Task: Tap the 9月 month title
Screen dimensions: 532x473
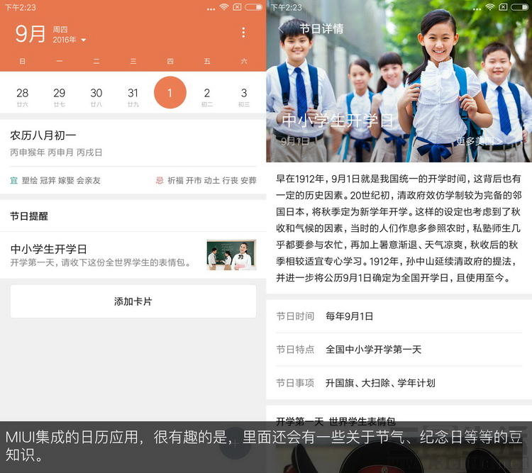Action: (x=31, y=33)
